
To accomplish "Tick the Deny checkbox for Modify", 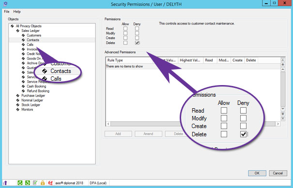I will (137, 33).
